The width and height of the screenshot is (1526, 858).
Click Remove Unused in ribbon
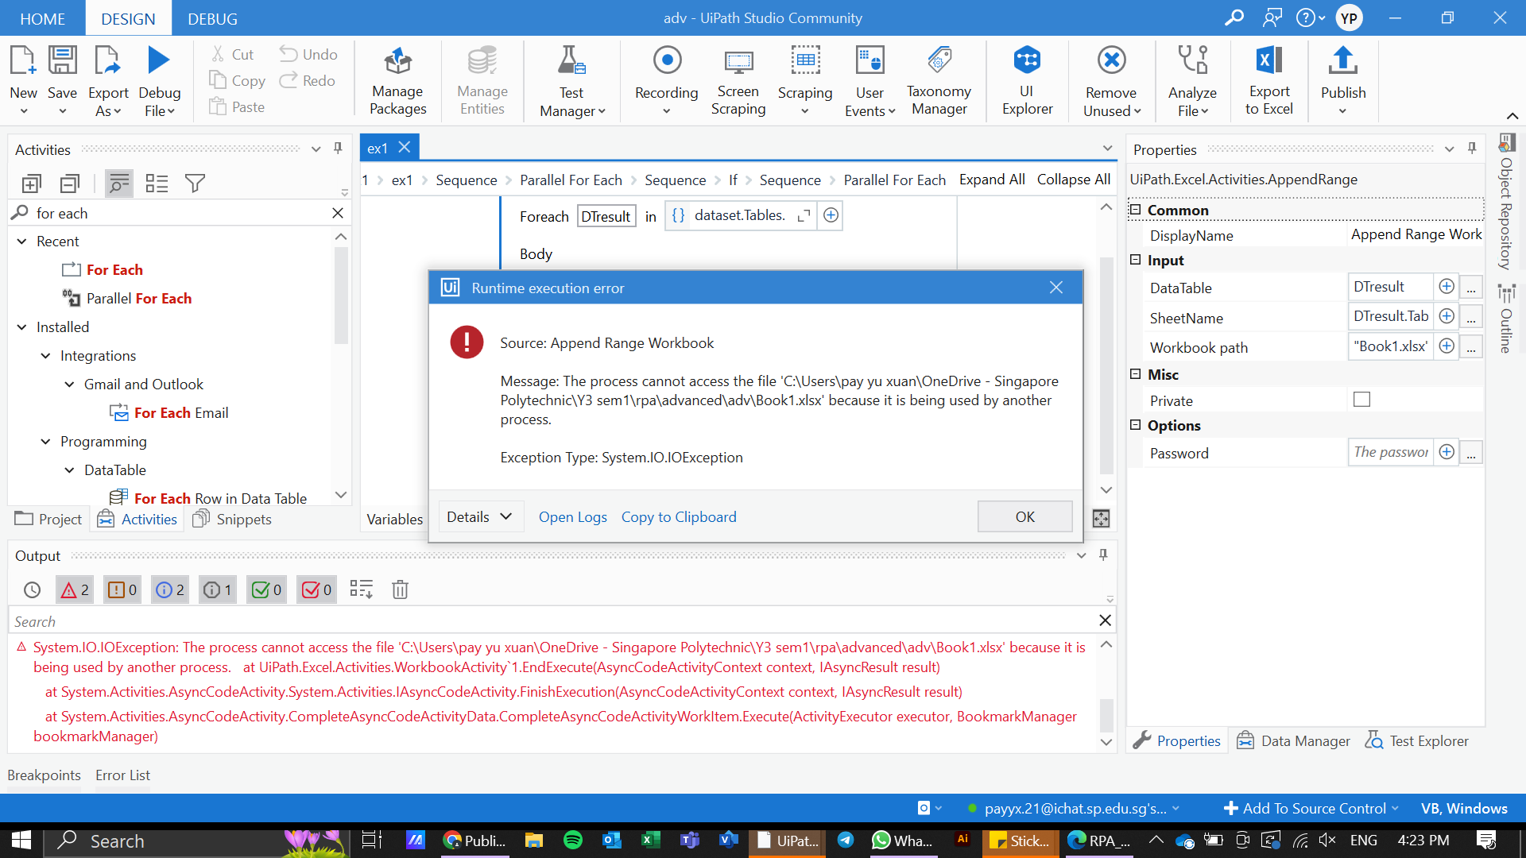(1111, 81)
